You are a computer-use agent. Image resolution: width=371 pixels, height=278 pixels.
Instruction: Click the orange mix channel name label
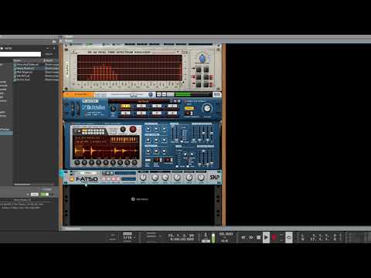(x=79, y=94)
